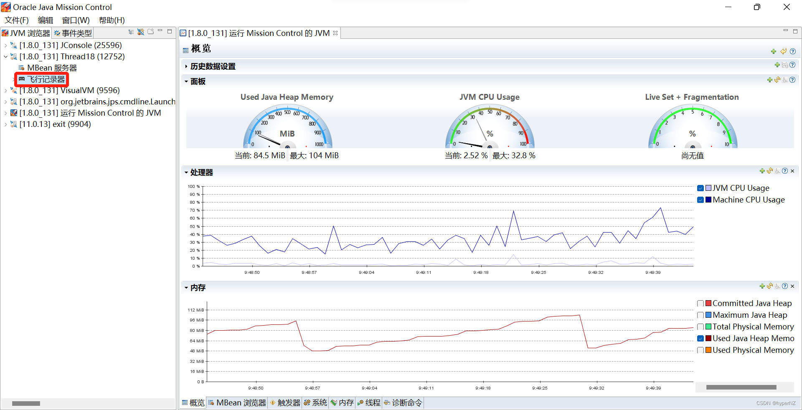Open the 帮助(H) menu
The height and width of the screenshot is (410, 802).
click(x=112, y=20)
